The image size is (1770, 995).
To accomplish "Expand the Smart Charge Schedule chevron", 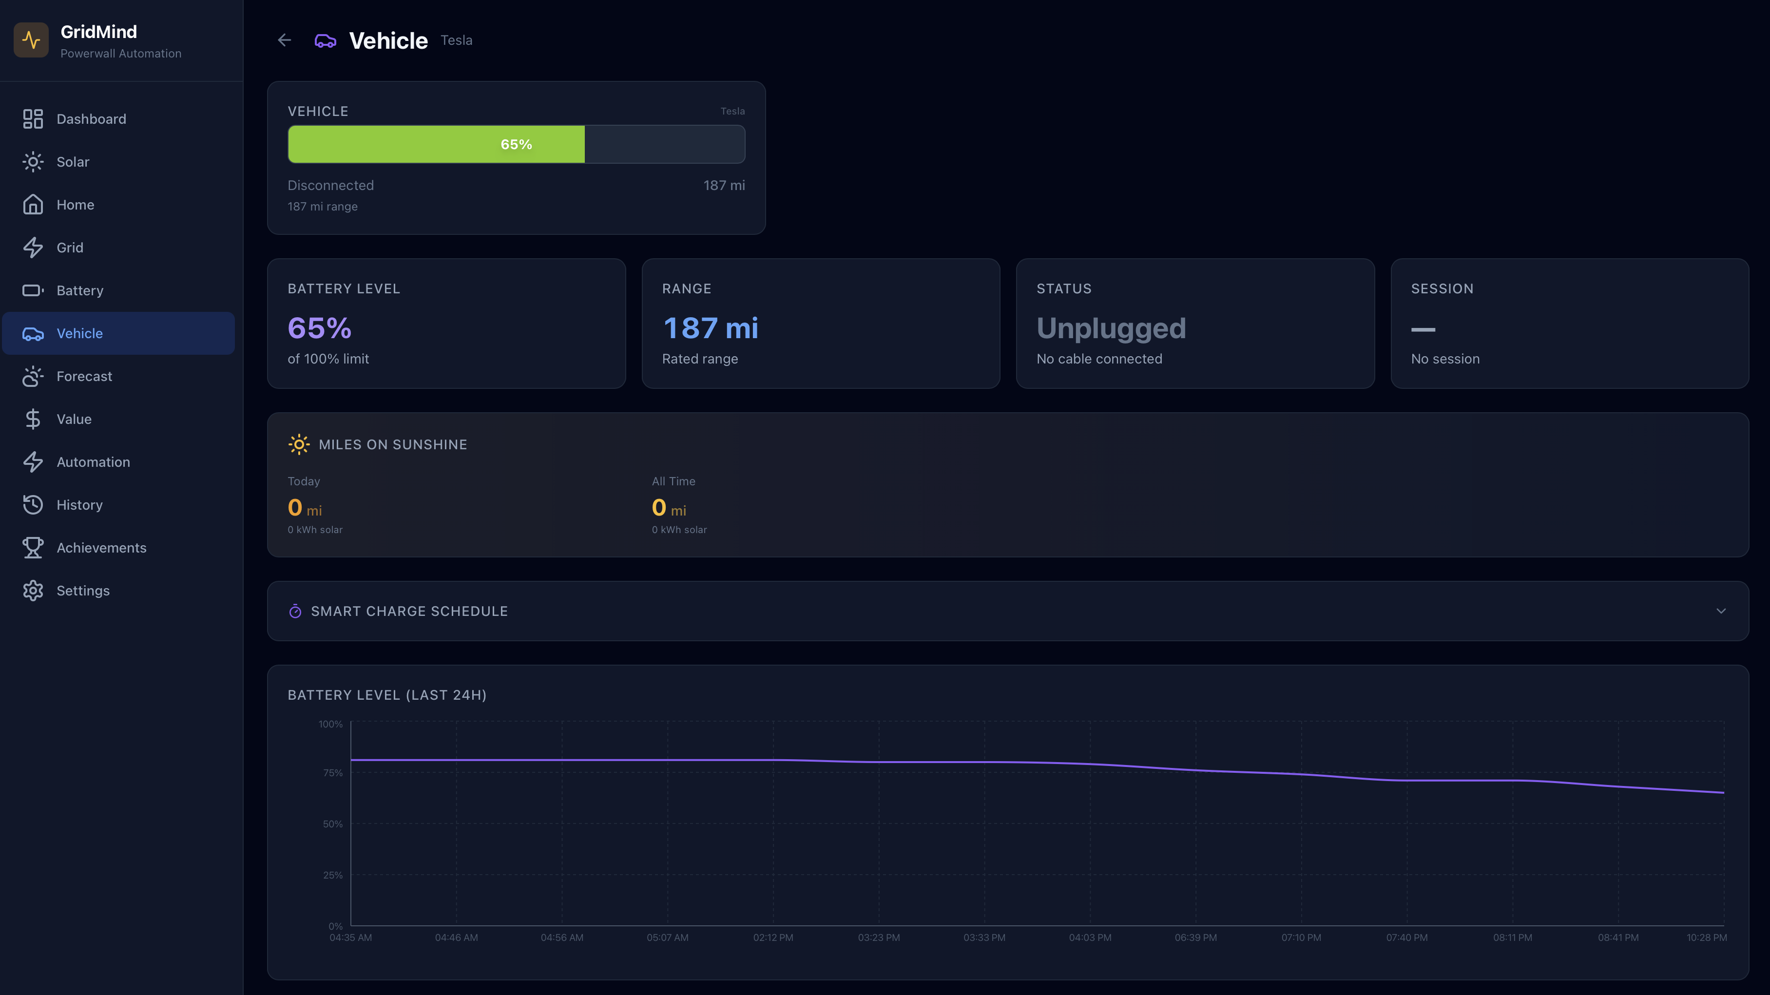I will (x=1720, y=611).
